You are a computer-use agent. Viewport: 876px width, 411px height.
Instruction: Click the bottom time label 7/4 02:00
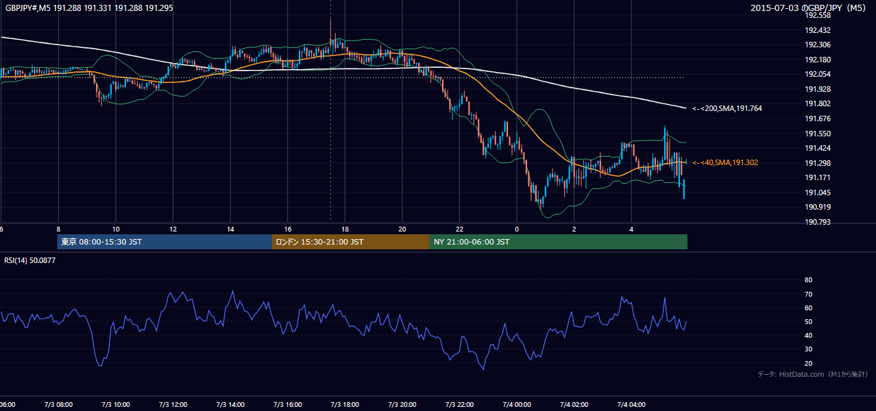coord(574,405)
